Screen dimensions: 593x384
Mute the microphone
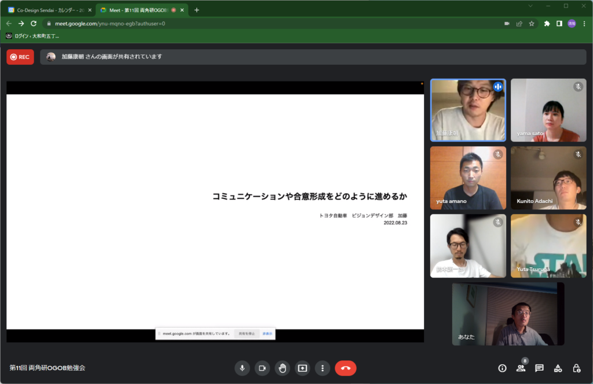(242, 368)
